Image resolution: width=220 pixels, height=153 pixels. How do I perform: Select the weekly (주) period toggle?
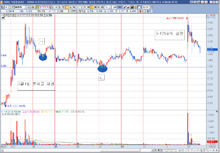(56, 7)
